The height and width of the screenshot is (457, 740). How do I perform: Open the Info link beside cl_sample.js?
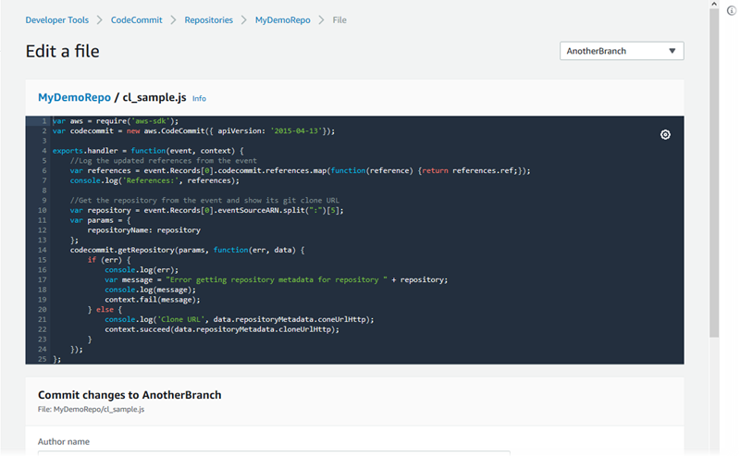click(x=199, y=98)
